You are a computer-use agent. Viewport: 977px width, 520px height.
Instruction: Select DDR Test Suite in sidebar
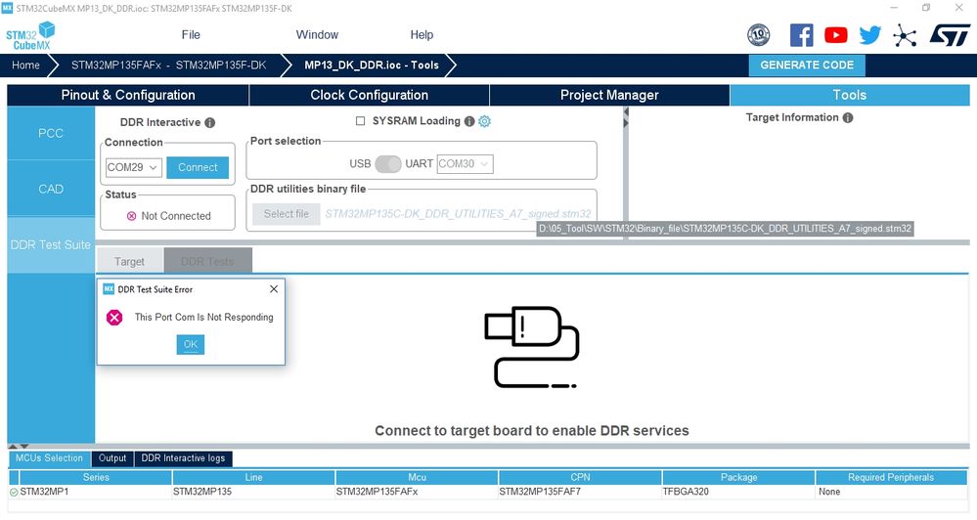click(51, 244)
